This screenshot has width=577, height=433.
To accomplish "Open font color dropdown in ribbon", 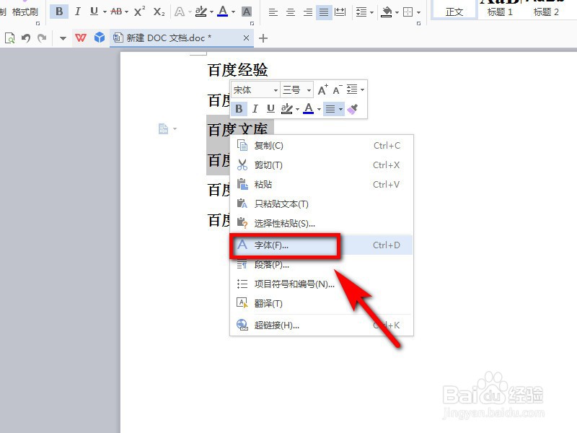I will click(x=233, y=12).
